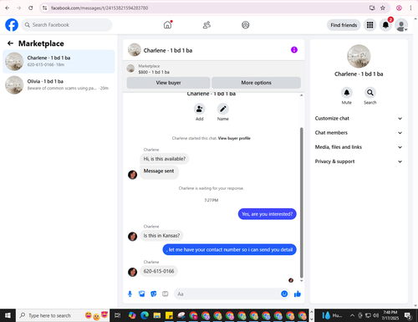Open the Windows Start menu

(8, 315)
